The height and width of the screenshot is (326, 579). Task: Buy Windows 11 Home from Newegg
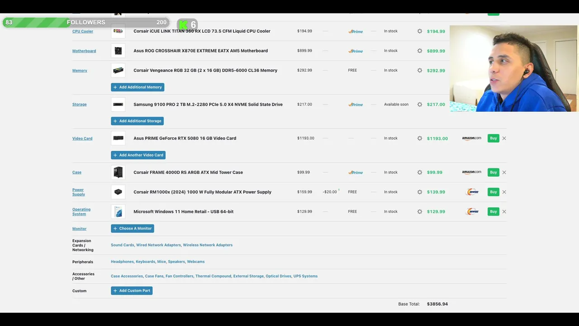tap(493, 211)
